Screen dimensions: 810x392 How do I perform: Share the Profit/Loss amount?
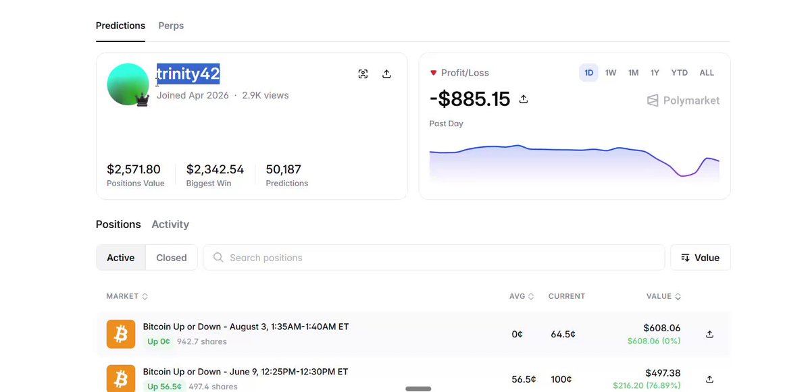pyautogui.click(x=524, y=99)
